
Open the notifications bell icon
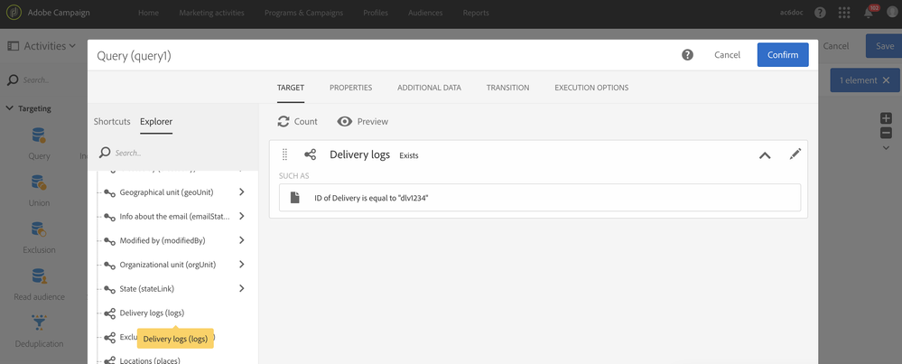click(x=868, y=13)
